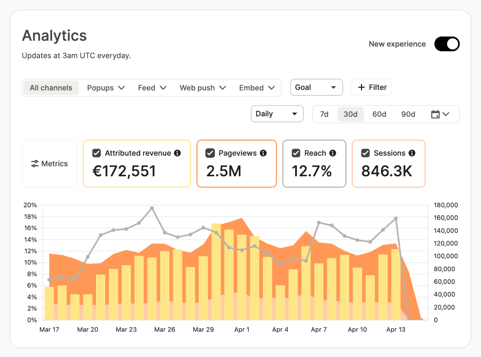Click the info icon beside Attributed revenue
The height and width of the screenshot is (357, 481).
pos(177,153)
